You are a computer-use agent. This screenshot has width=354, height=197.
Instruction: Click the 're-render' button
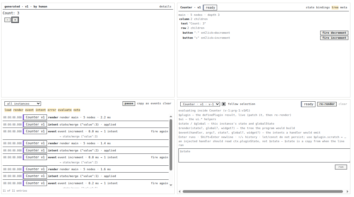327,104
